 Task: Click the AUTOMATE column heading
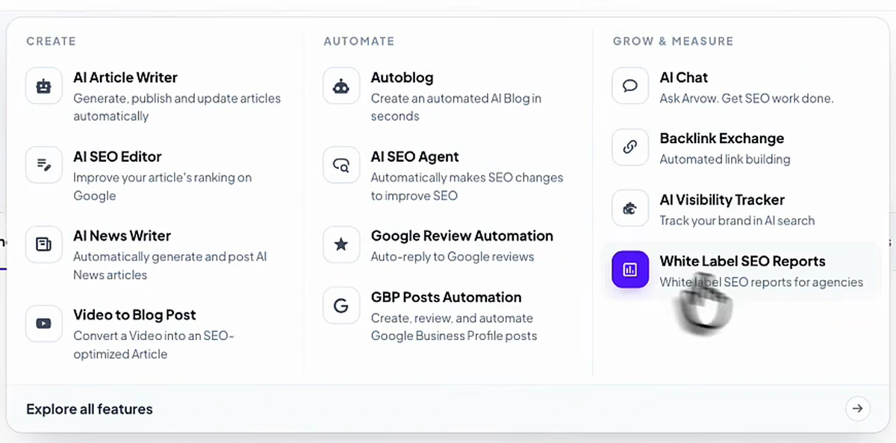358,42
